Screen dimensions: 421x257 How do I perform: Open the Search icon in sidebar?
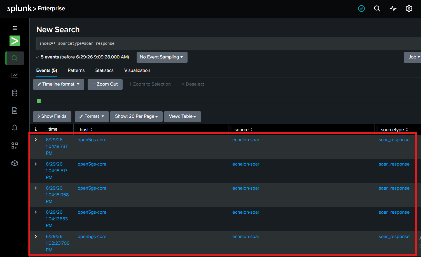(15, 58)
